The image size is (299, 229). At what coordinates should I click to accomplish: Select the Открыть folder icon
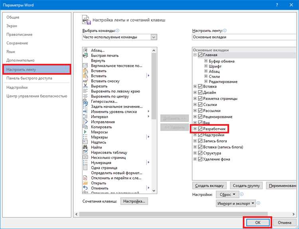click(x=85, y=183)
